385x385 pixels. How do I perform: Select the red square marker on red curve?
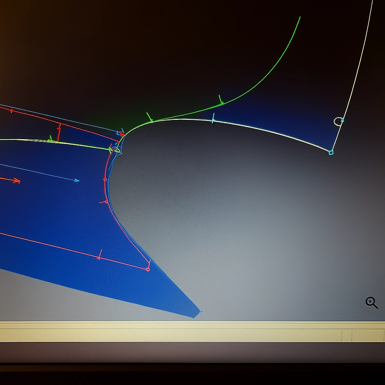105,179
